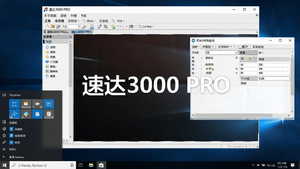
Task: Open the combo box in the query dialog
Action: point(221,53)
